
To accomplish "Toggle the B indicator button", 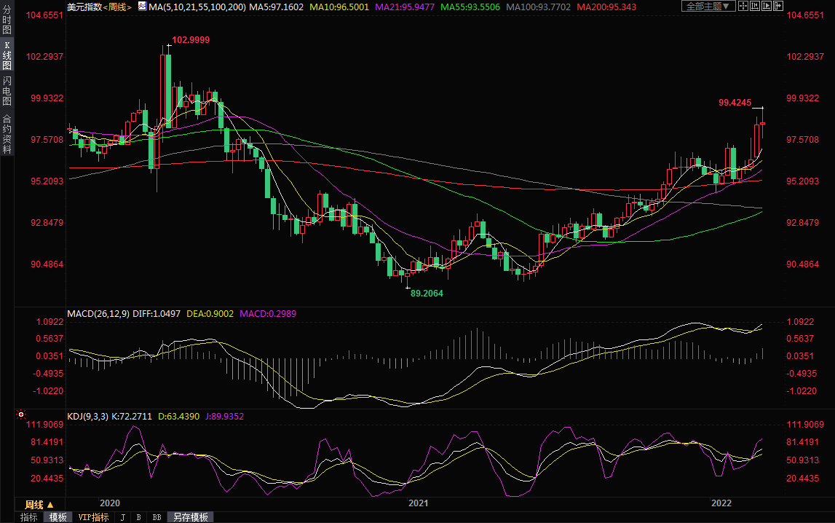I will (138, 517).
